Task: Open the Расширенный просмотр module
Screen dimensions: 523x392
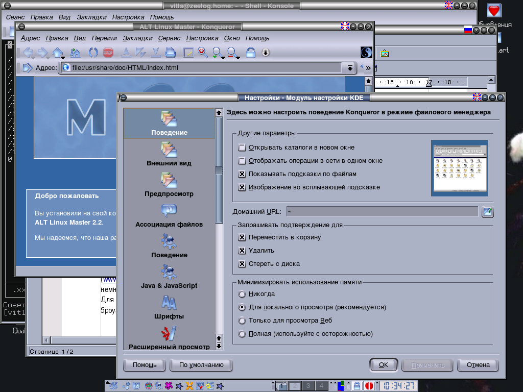Action: [x=169, y=338]
